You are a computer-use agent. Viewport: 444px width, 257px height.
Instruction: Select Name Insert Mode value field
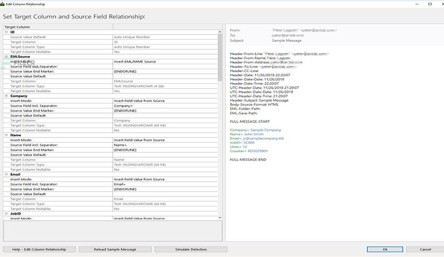pos(165,140)
